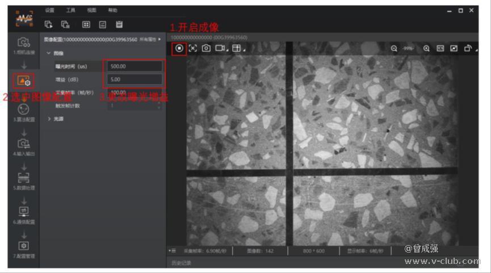491x273 pixels.
Task: Click the zoom percentage value 99%
Action: point(408,48)
